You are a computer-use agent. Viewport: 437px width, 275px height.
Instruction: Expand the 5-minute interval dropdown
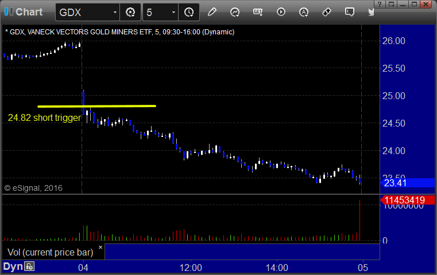173,13
